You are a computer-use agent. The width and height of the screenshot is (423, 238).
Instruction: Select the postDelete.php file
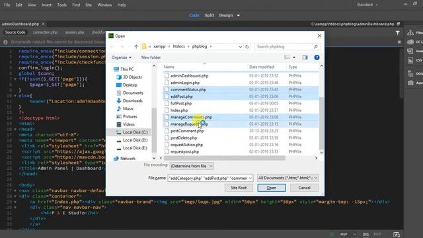(x=184, y=138)
